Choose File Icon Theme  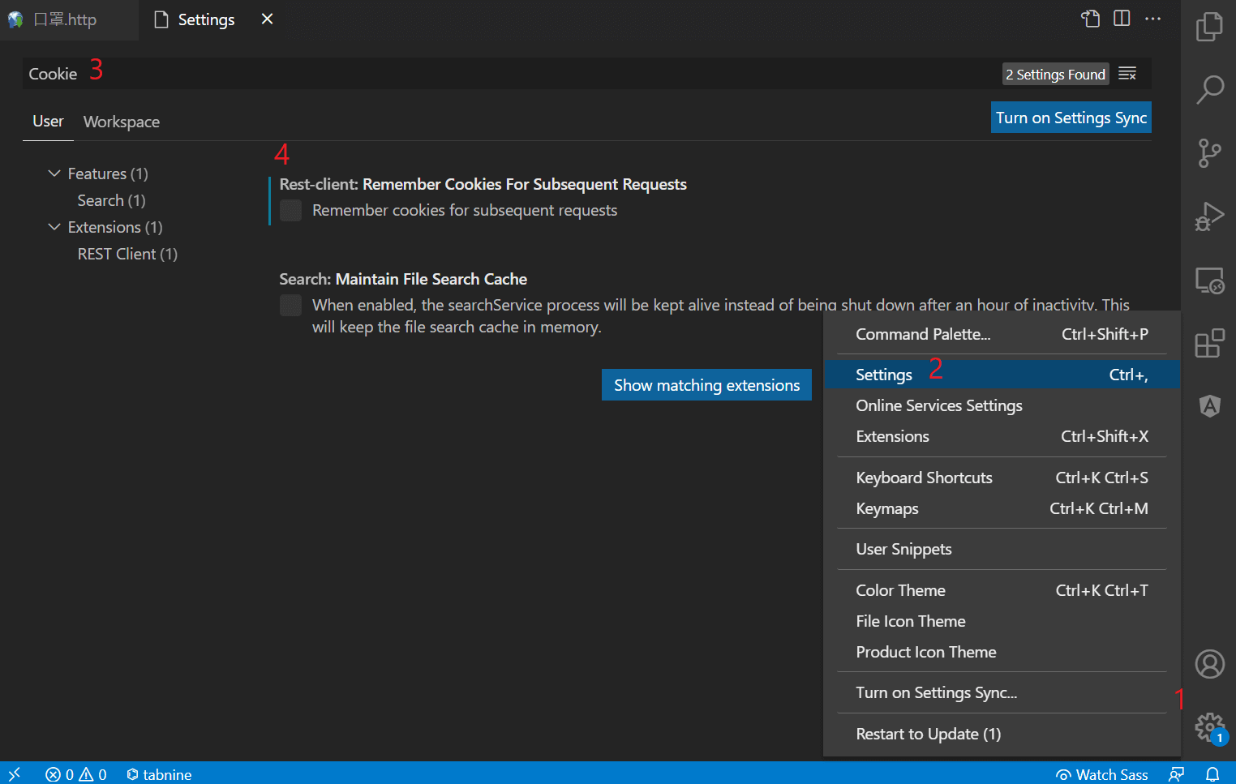coord(1002,621)
